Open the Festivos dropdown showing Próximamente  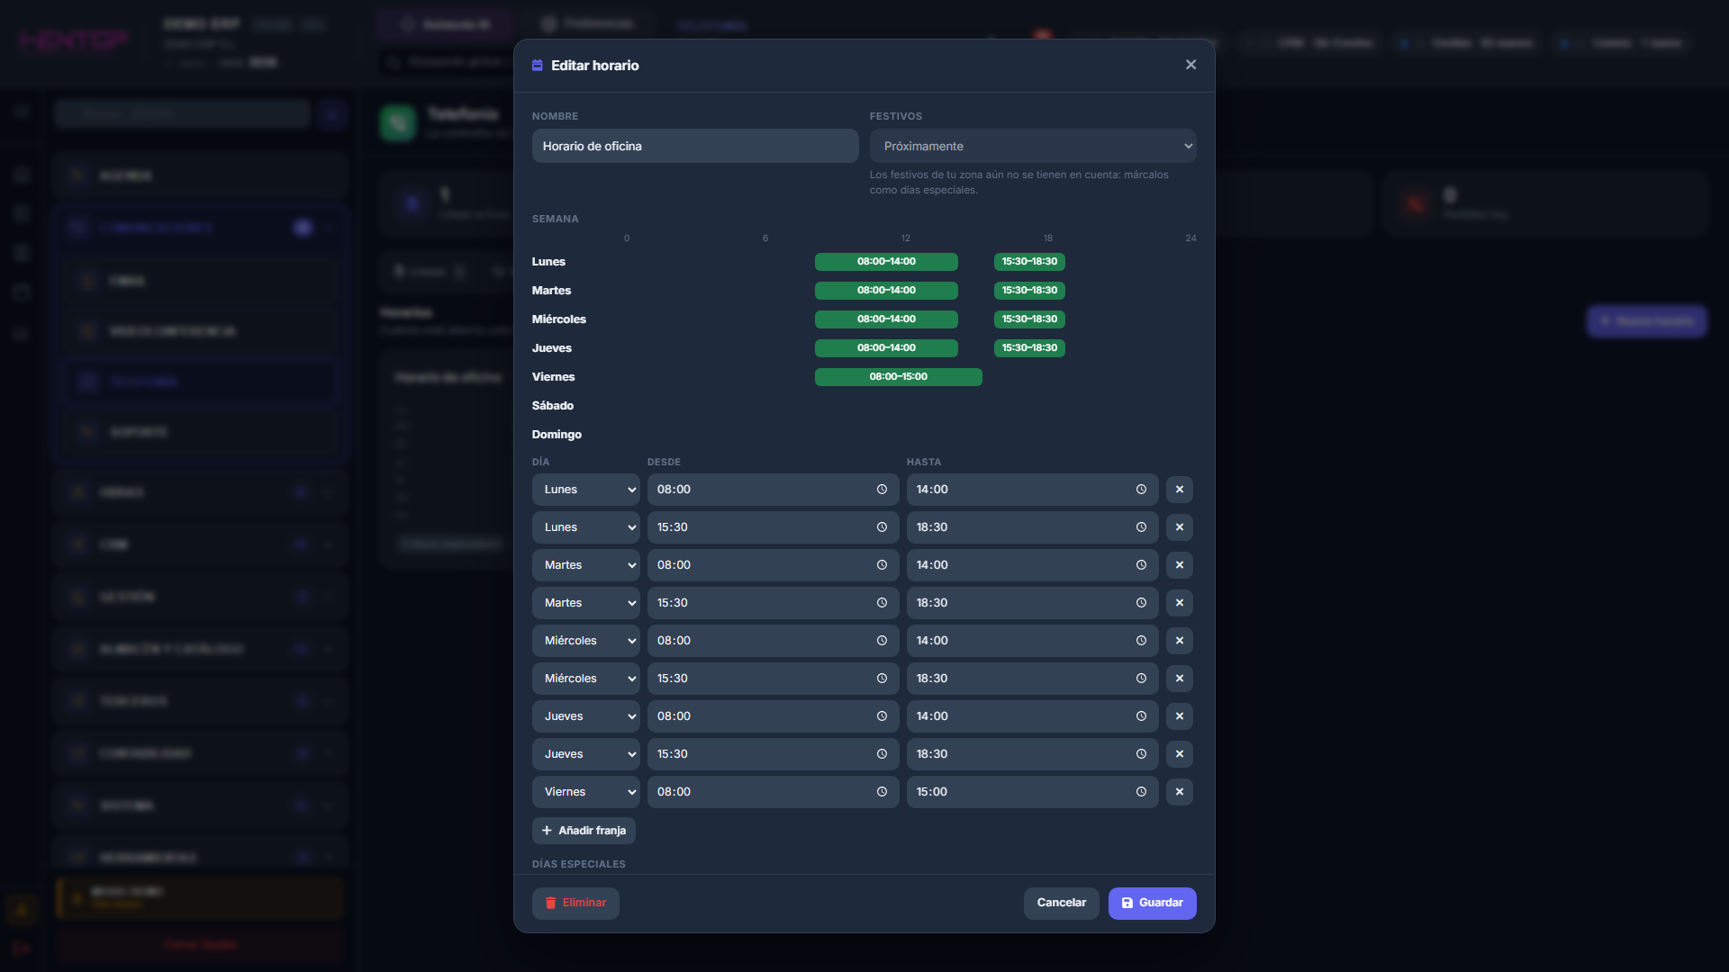click(x=1032, y=146)
